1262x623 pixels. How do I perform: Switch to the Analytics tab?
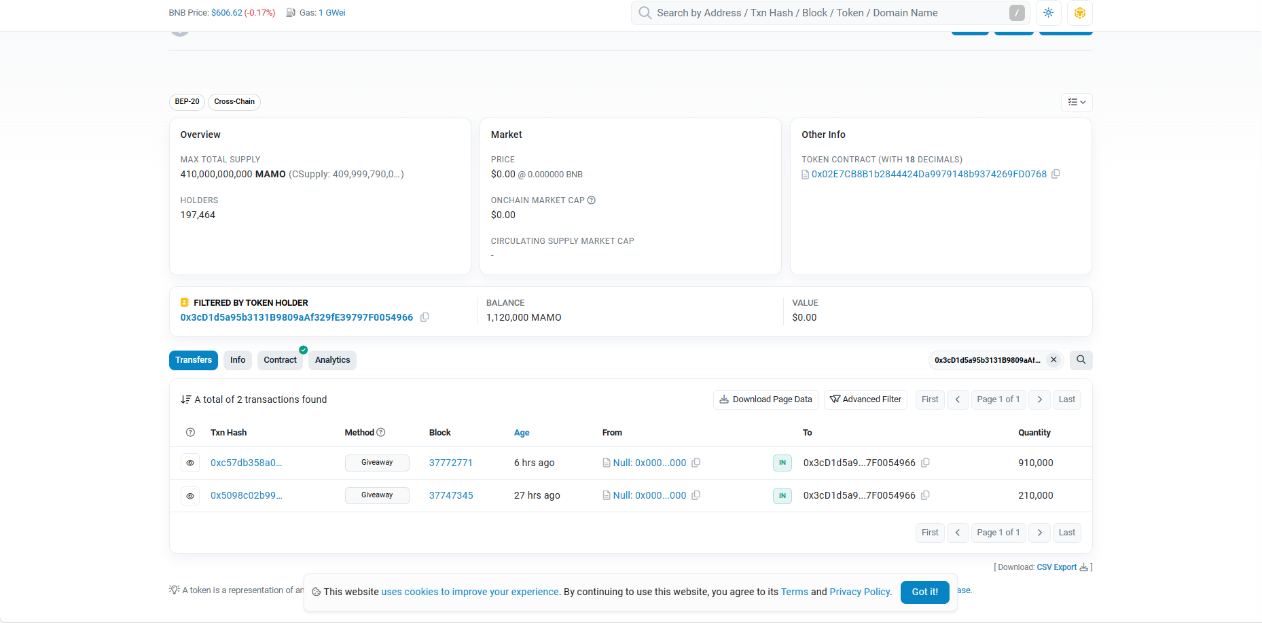[x=333, y=360]
